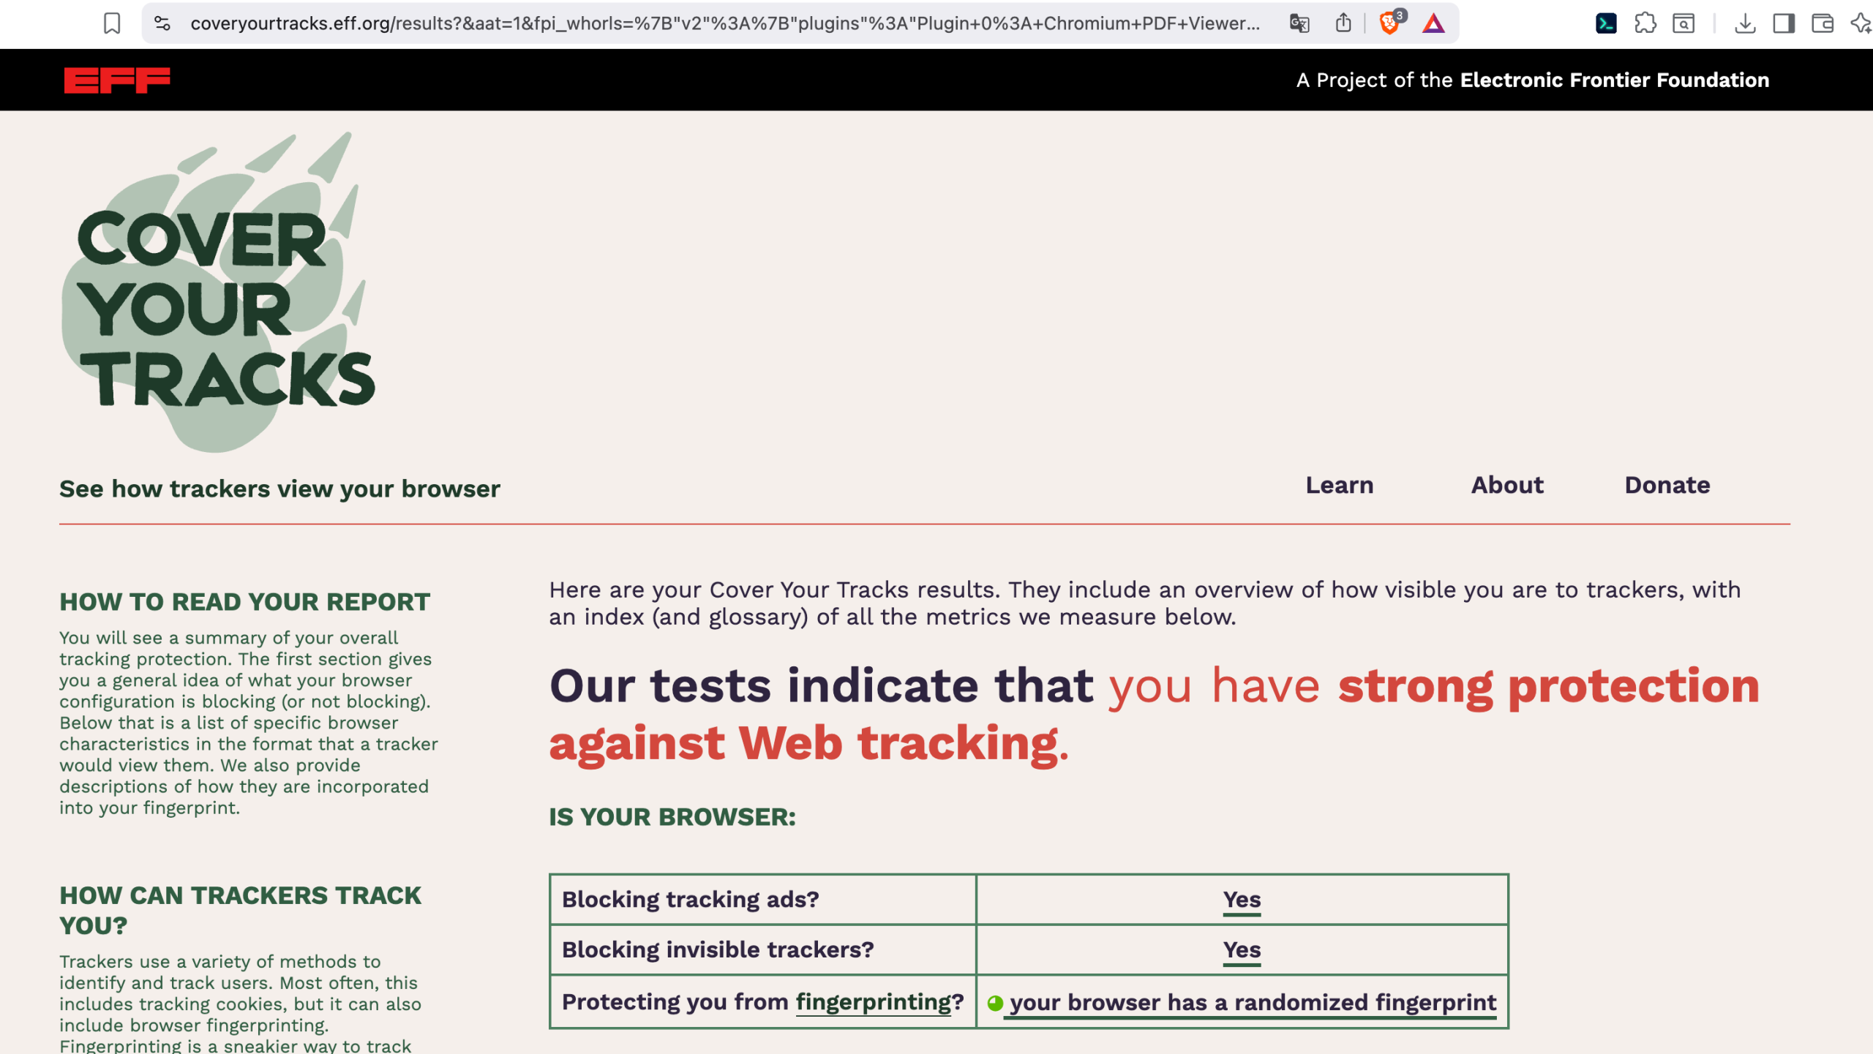Click the 'Blocking tracking ads?' table cell
1873x1054 pixels.
click(763, 900)
